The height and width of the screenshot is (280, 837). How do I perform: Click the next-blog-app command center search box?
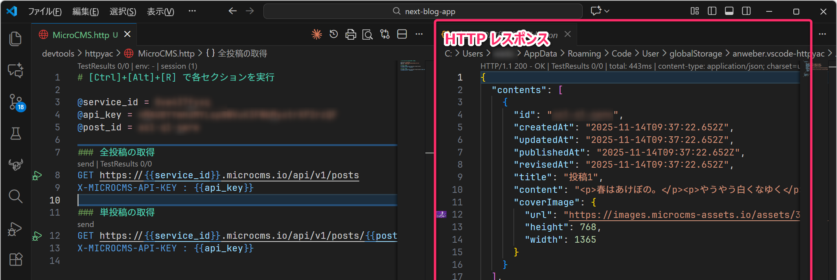point(423,11)
